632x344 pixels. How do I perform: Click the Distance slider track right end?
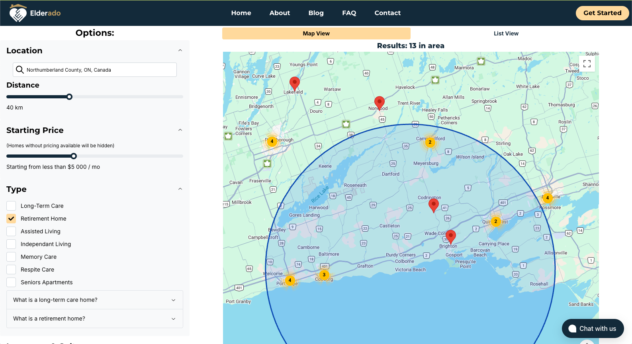coord(182,97)
